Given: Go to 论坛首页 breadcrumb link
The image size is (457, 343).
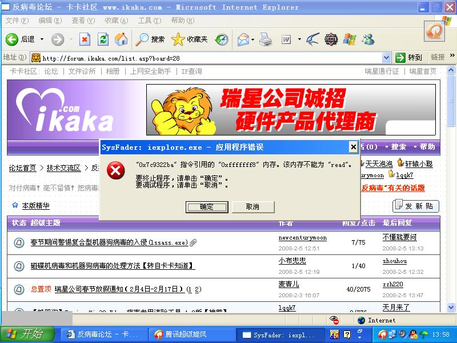Looking at the screenshot, I should pos(23,168).
